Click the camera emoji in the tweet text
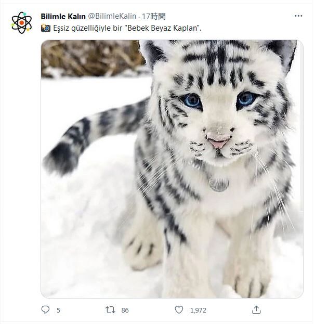The width and height of the screenshot is (315, 324). pos(46,27)
